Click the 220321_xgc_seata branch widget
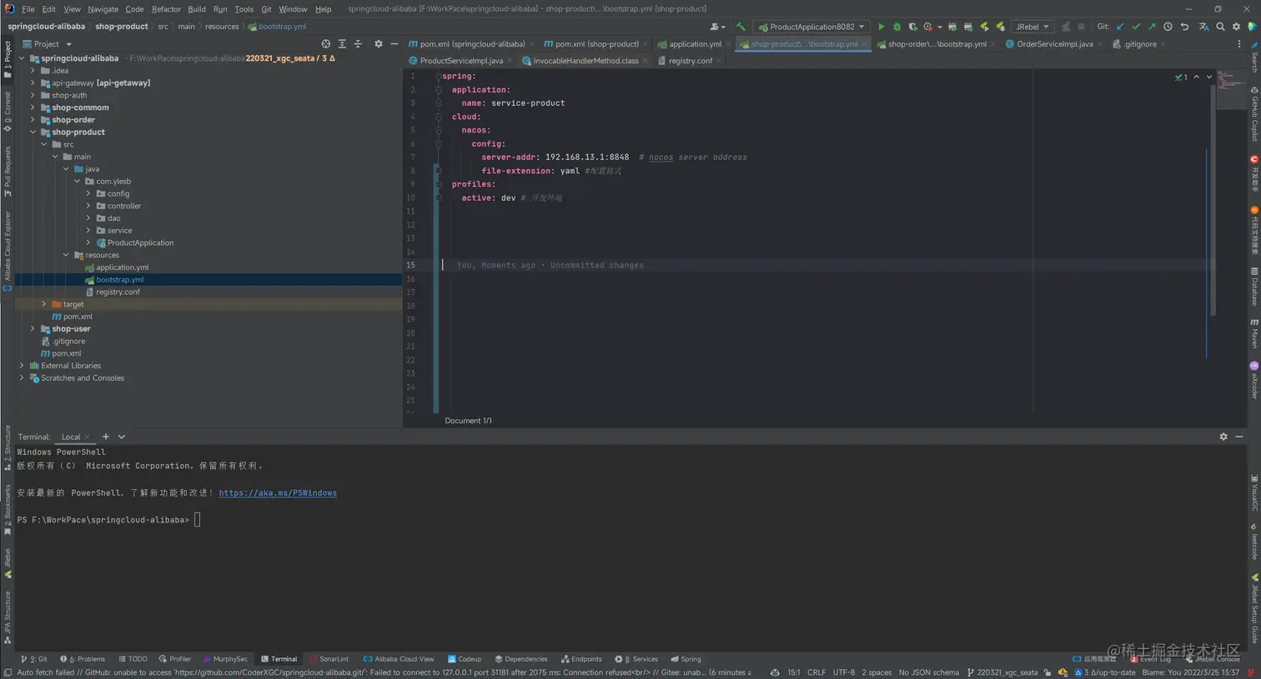The width and height of the screenshot is (1261, 679). tap(1002, 672)
